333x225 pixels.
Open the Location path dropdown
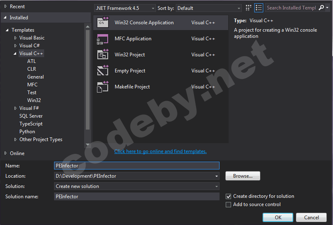(216, 176)
